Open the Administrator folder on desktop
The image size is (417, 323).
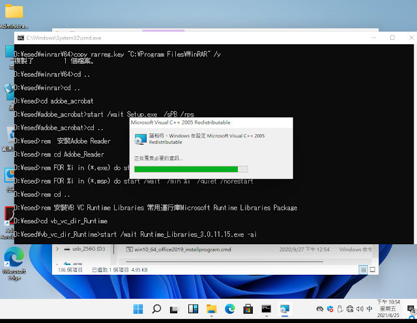click(x=14, y=16)
